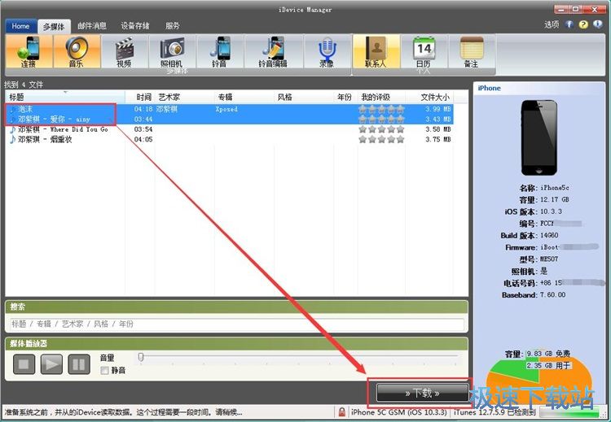
Task: Open 联系人 (Contacts) icon
Action: click(376, 51)
